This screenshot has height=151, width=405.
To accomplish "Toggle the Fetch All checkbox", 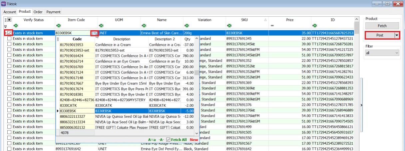I will coord(168,140).
